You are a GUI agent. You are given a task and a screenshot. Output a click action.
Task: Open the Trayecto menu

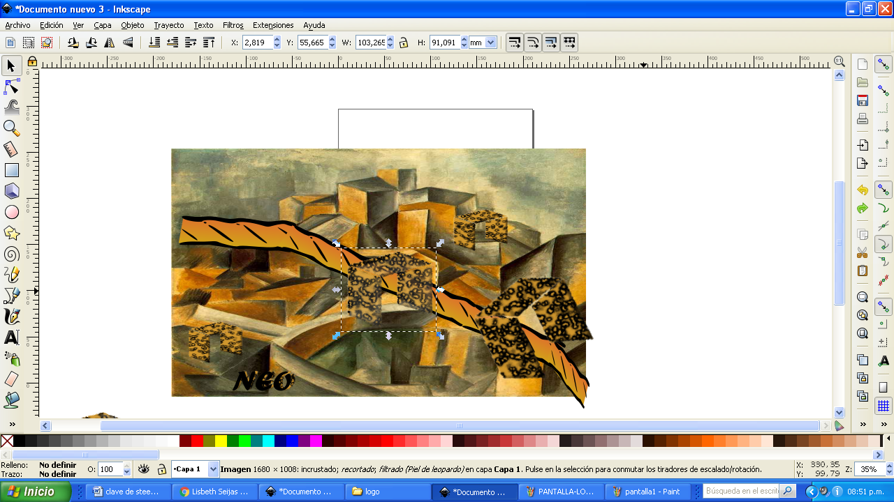169,25
